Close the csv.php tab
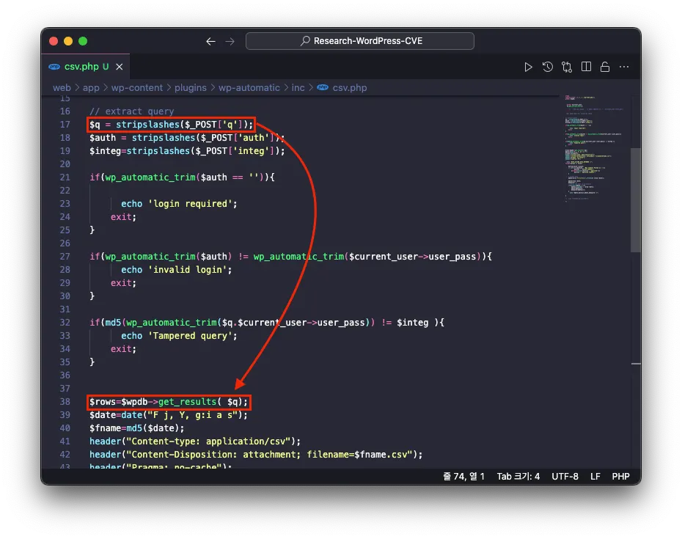This screenshot has width=682, height=539. (120, 67)
